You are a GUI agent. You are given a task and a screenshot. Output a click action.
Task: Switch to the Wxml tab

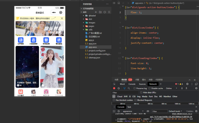coord(122,84)
